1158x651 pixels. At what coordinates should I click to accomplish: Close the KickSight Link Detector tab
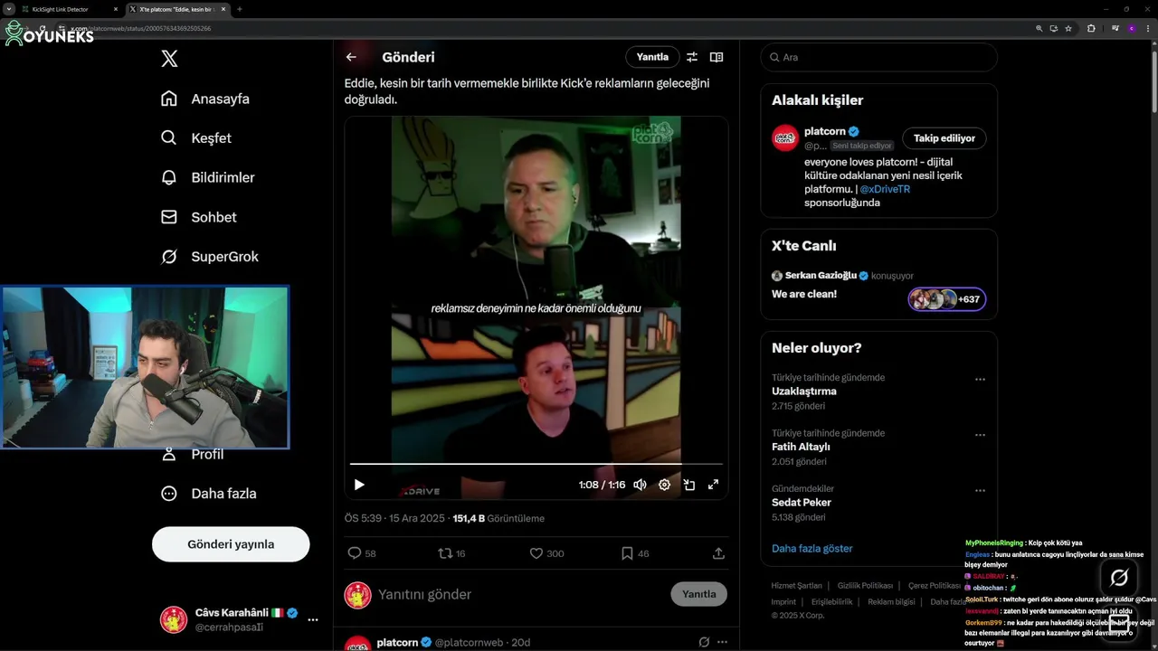(116, 9)
